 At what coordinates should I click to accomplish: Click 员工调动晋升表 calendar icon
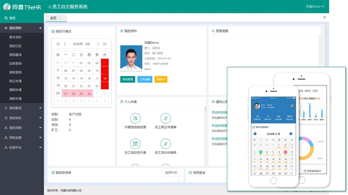coord(135,144)
